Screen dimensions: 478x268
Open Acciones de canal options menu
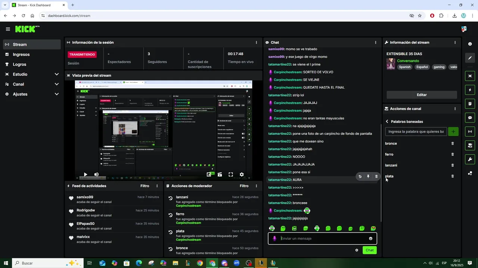[455, 109]
